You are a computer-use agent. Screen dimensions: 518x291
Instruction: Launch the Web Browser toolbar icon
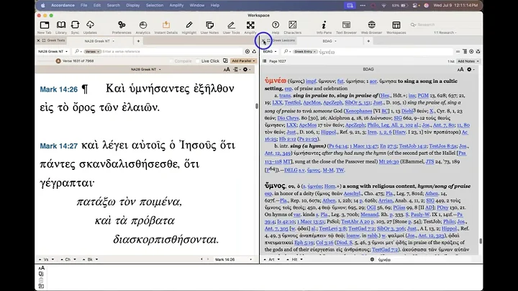[371, 27]
